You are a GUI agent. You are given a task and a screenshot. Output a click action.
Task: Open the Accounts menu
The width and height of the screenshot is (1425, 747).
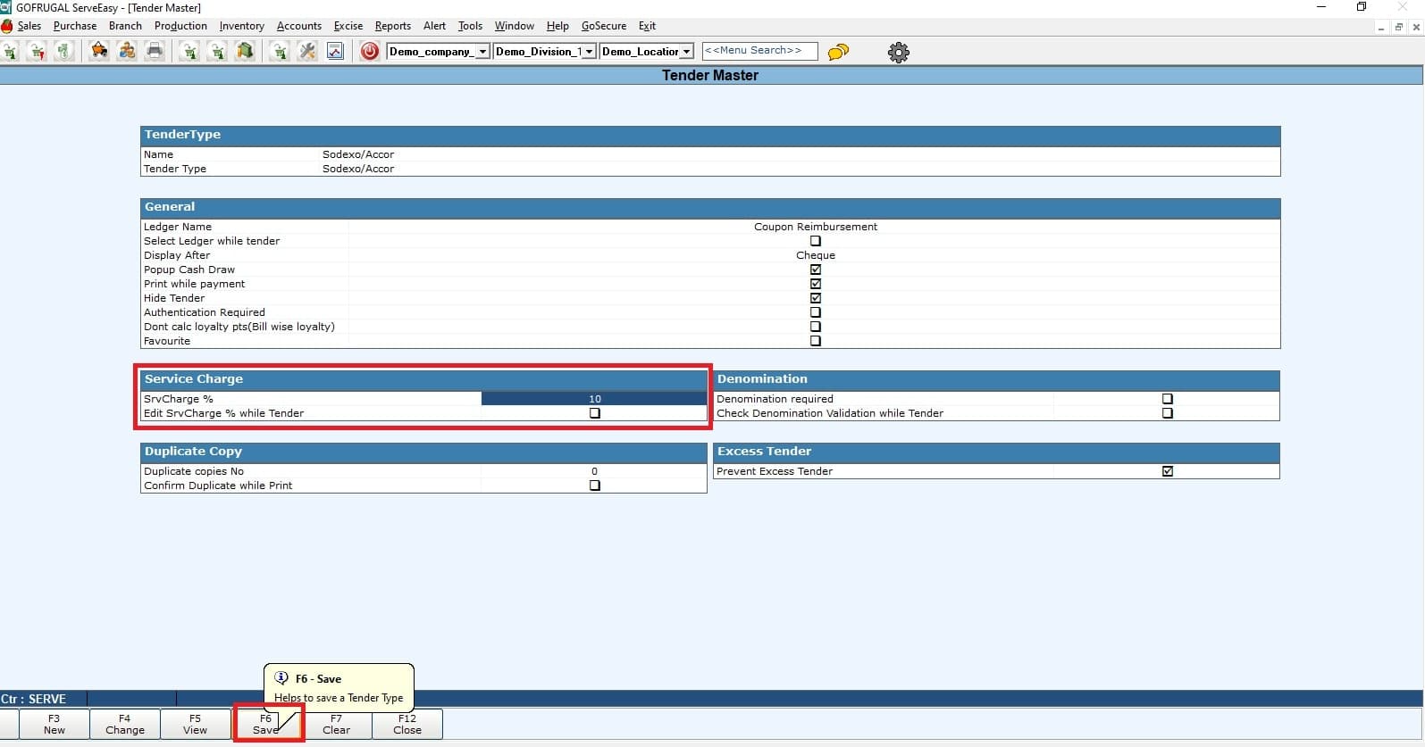[x=299, y=26]
